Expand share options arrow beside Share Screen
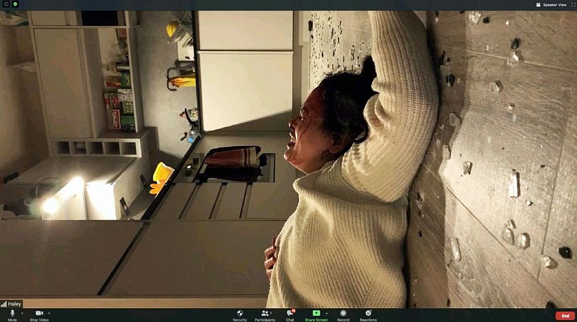Image resolution: width=577 pixels, height=322 pixels. (326, 313)
